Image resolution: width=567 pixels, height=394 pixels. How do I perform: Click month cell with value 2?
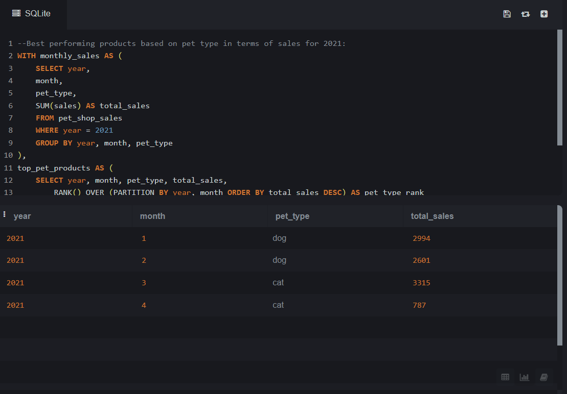(144, 260)
